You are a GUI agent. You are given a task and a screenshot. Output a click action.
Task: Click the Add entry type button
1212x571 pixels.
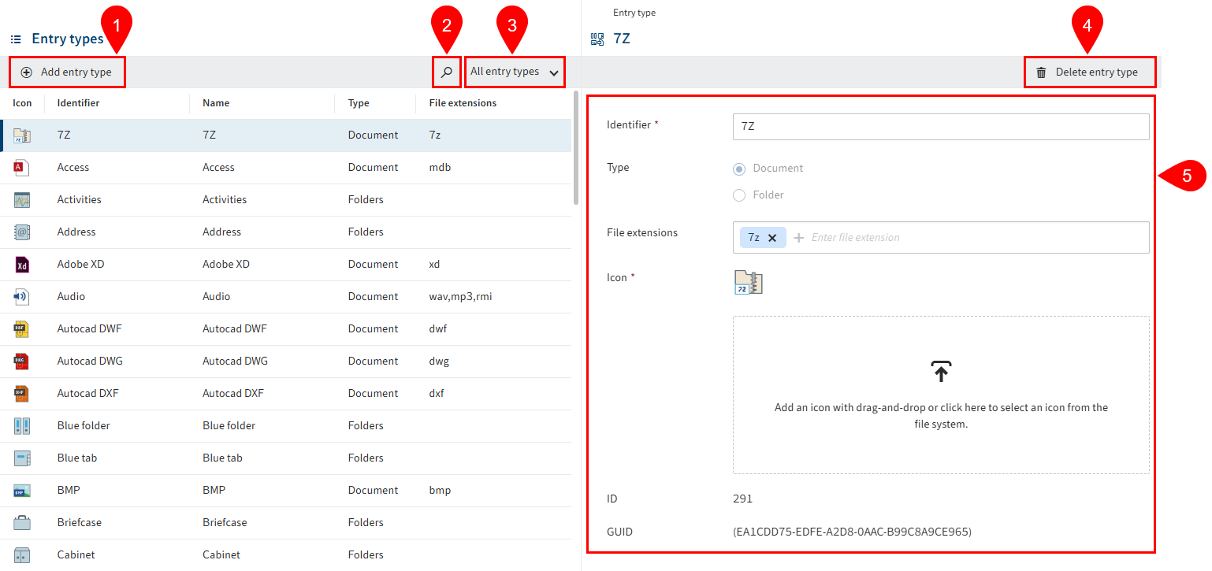[67, 72]
